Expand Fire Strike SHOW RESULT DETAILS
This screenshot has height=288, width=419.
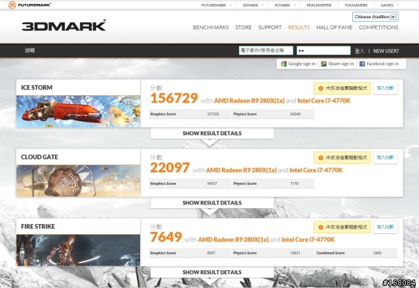(212, 272)
